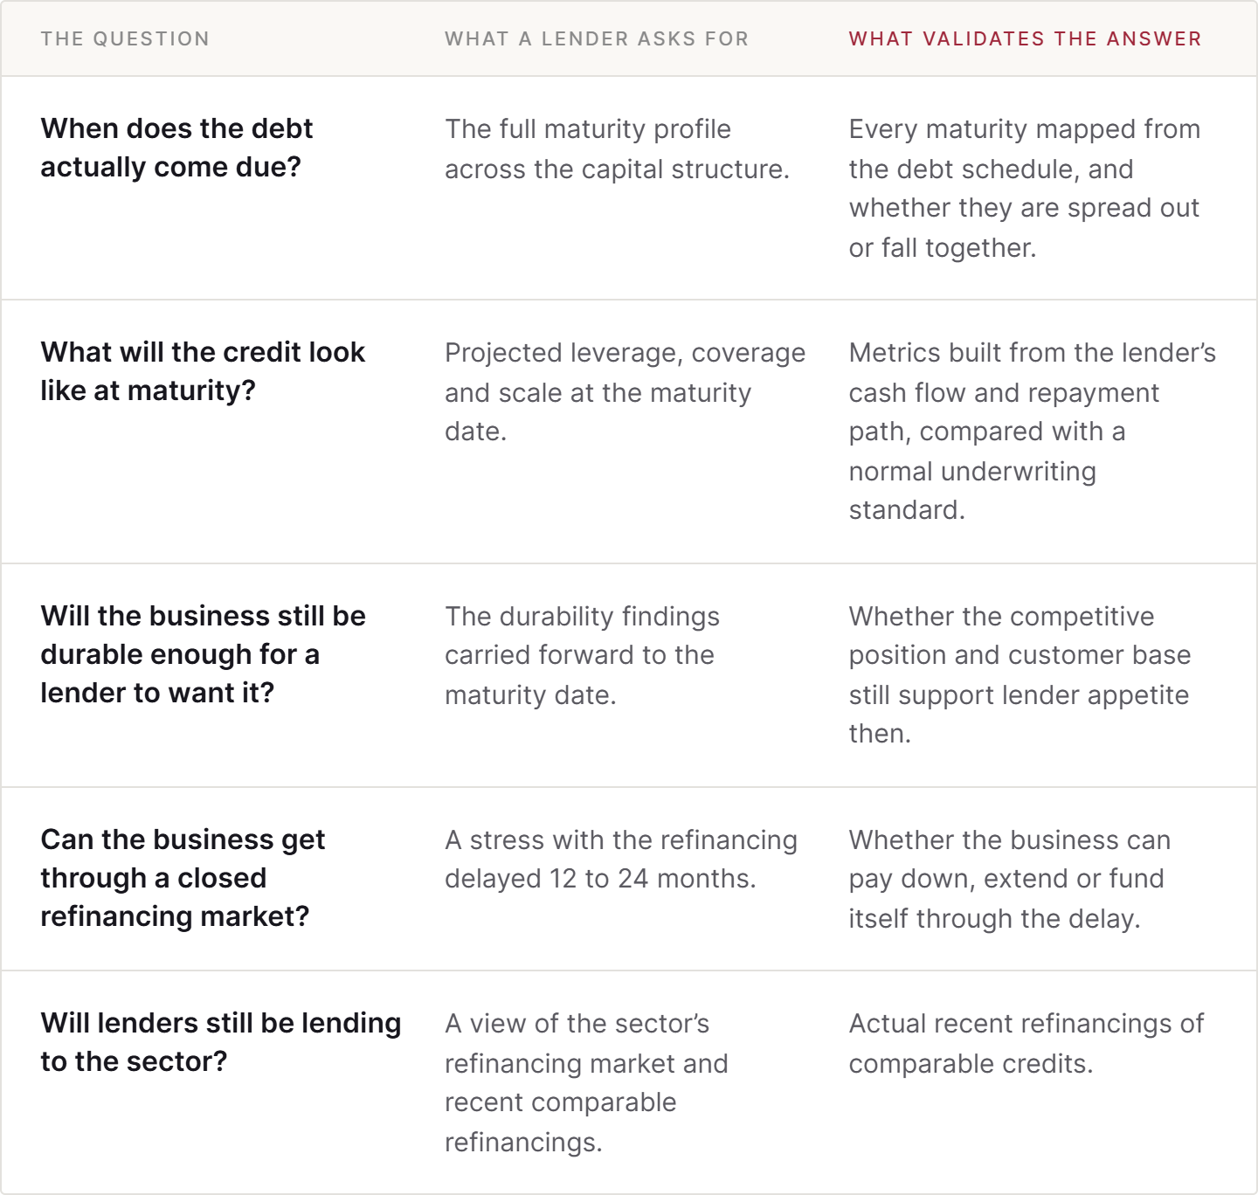Click 'Actual recent refinancings of comparable credits' cell
This screenshot has height=1195, width=1258.
coord(1026,1043)
